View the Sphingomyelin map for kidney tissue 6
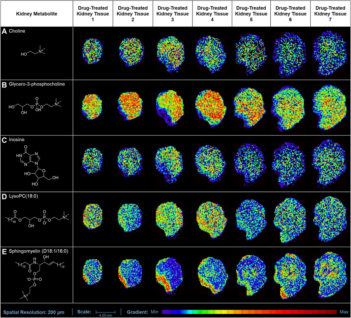Screen dimensions: 351x318 [x=290, y=276]
